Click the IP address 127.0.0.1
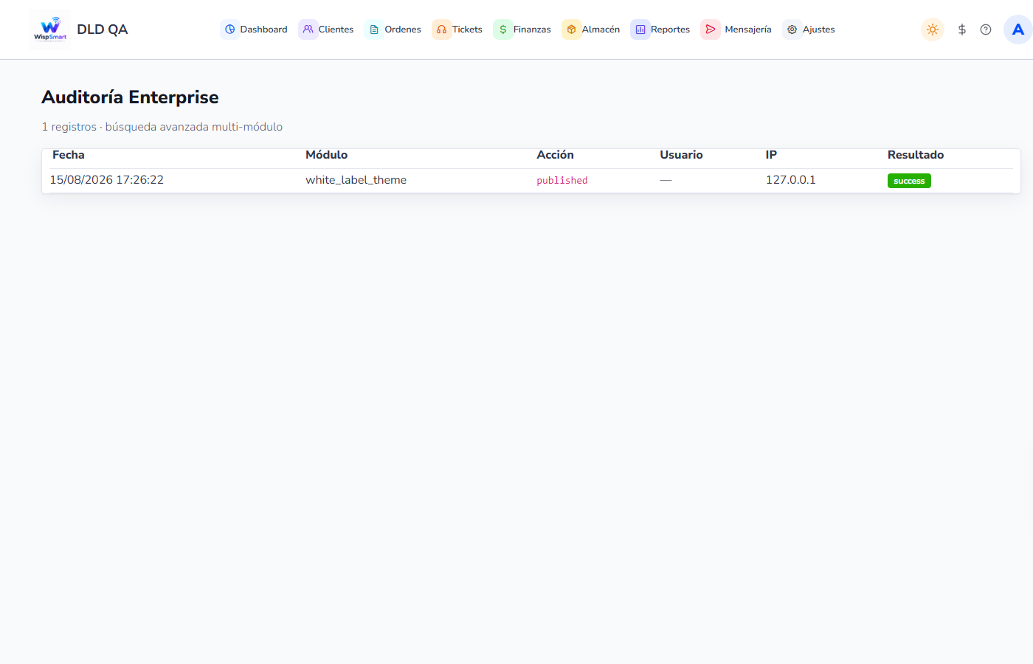Viewport: 1033px width, 664px height. [x=791, y=180]
